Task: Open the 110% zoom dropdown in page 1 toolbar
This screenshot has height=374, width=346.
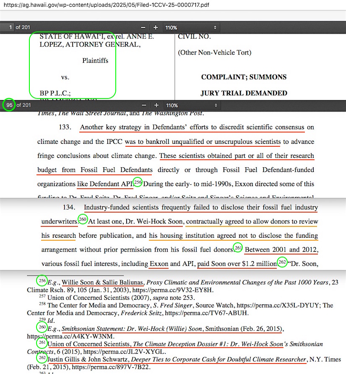Action: (x=191, y=27)
